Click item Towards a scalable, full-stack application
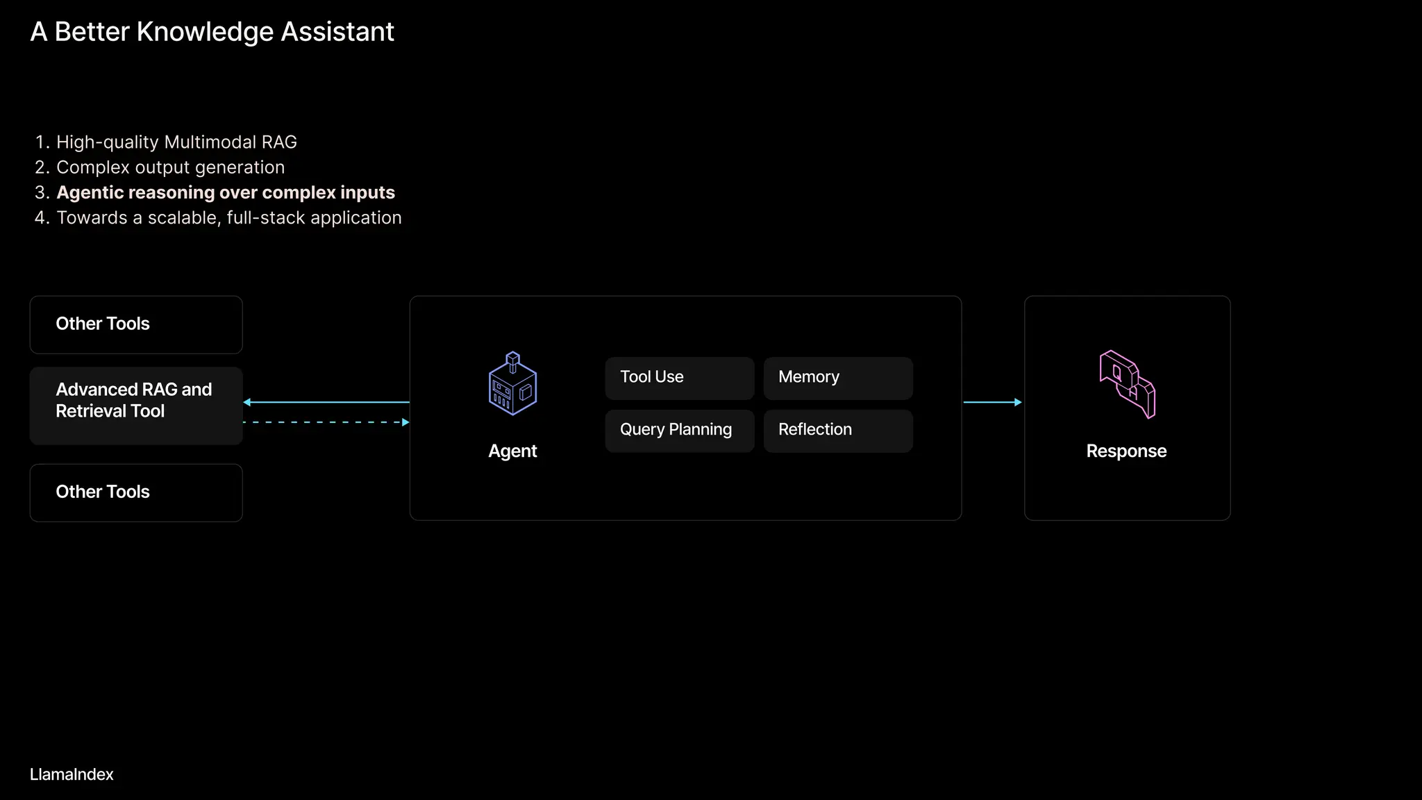The width and height of the screenshot is (1422, 800). tap(228, 218)
